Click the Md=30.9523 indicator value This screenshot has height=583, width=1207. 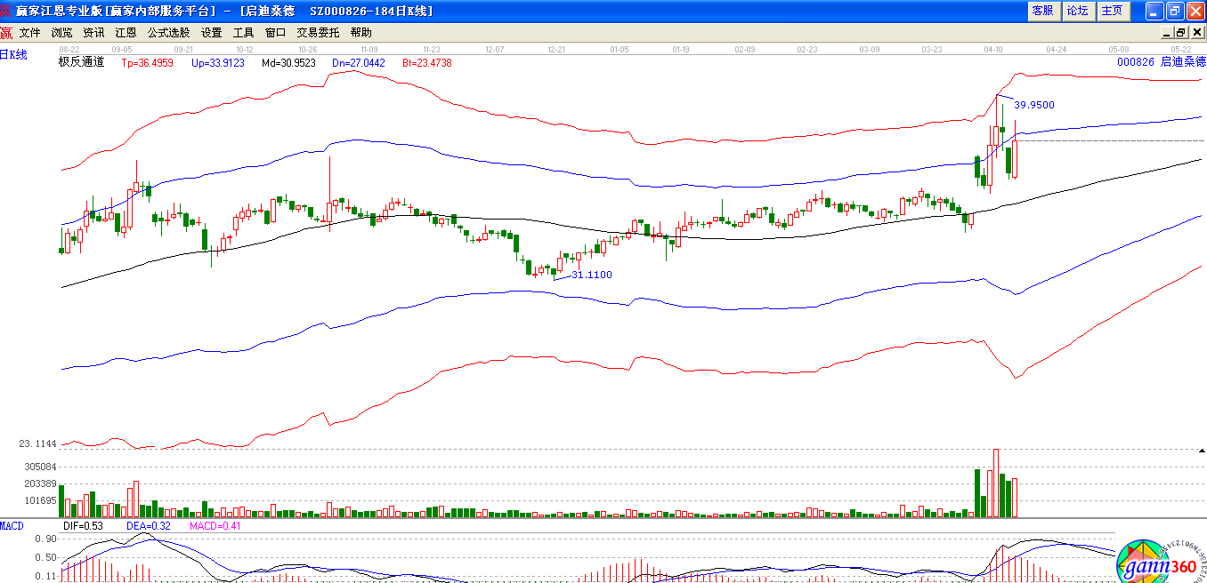[289, 63]
